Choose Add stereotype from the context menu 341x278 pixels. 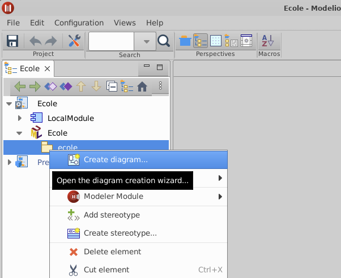tap(139, 215)
